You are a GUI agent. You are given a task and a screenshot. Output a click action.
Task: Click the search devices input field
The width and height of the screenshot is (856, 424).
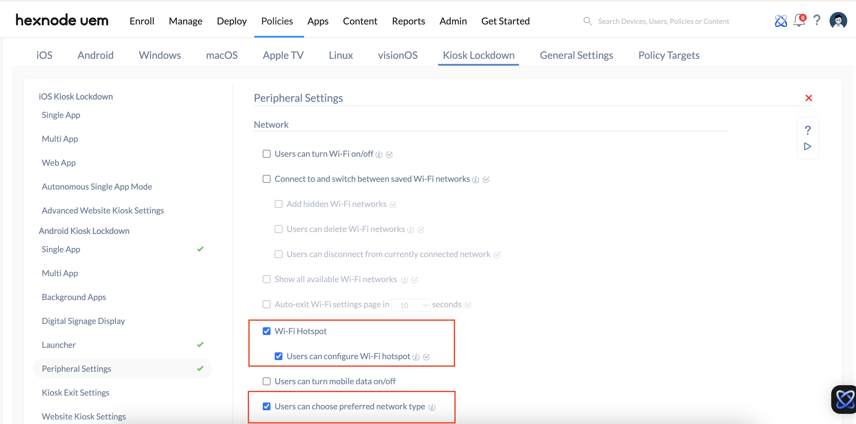click(663, 21)
